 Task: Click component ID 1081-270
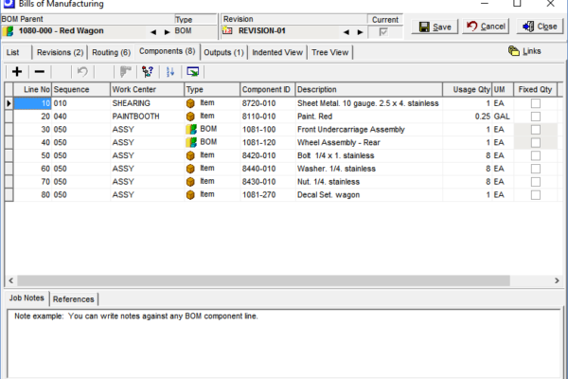[267, 195]
